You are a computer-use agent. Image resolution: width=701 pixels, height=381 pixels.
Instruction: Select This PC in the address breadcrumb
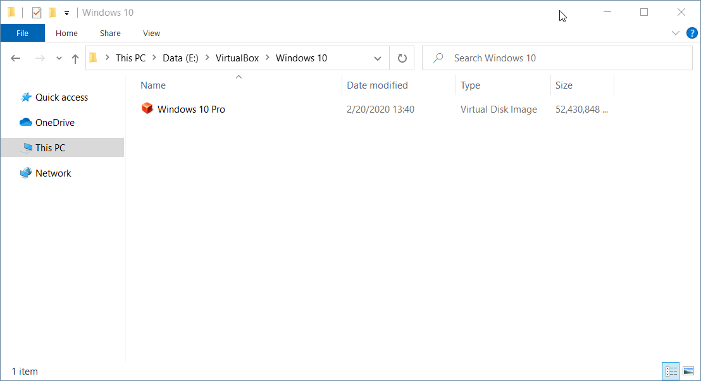pos(130,58)
